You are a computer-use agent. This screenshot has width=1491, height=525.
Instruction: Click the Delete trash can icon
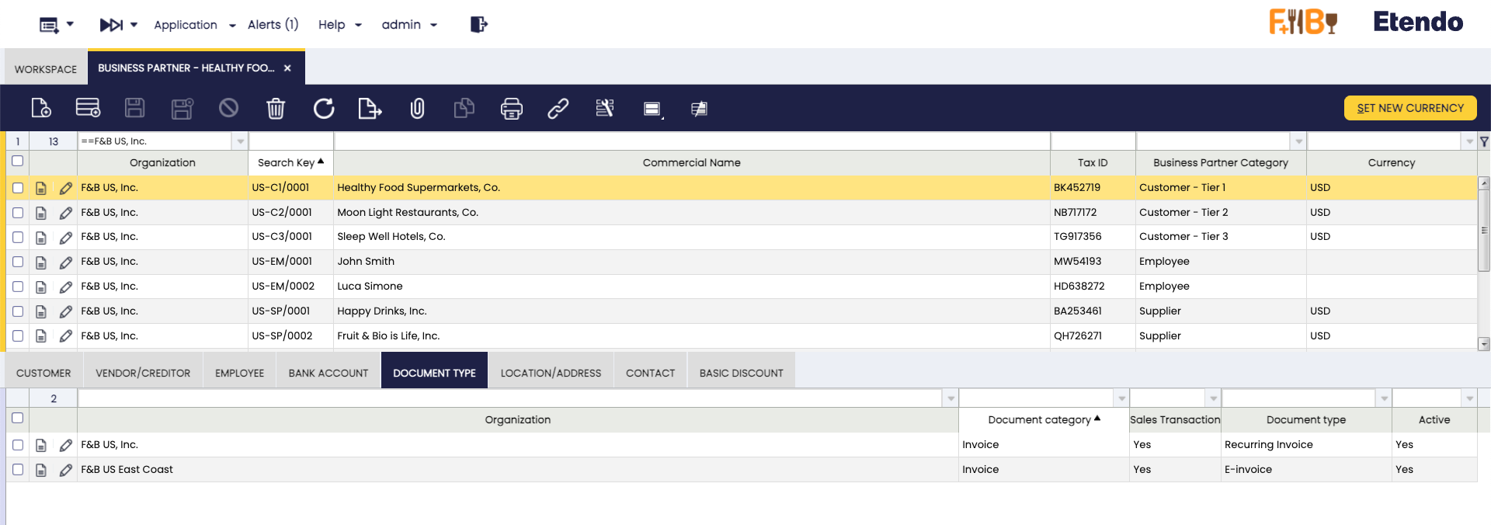(276, 108)
